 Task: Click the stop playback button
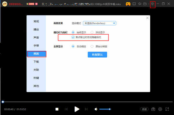click(57, 109)
